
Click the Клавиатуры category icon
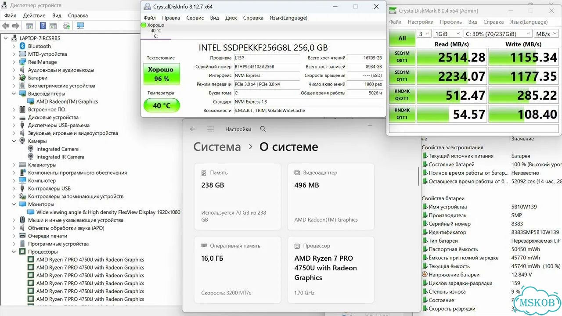pos(22,165)
